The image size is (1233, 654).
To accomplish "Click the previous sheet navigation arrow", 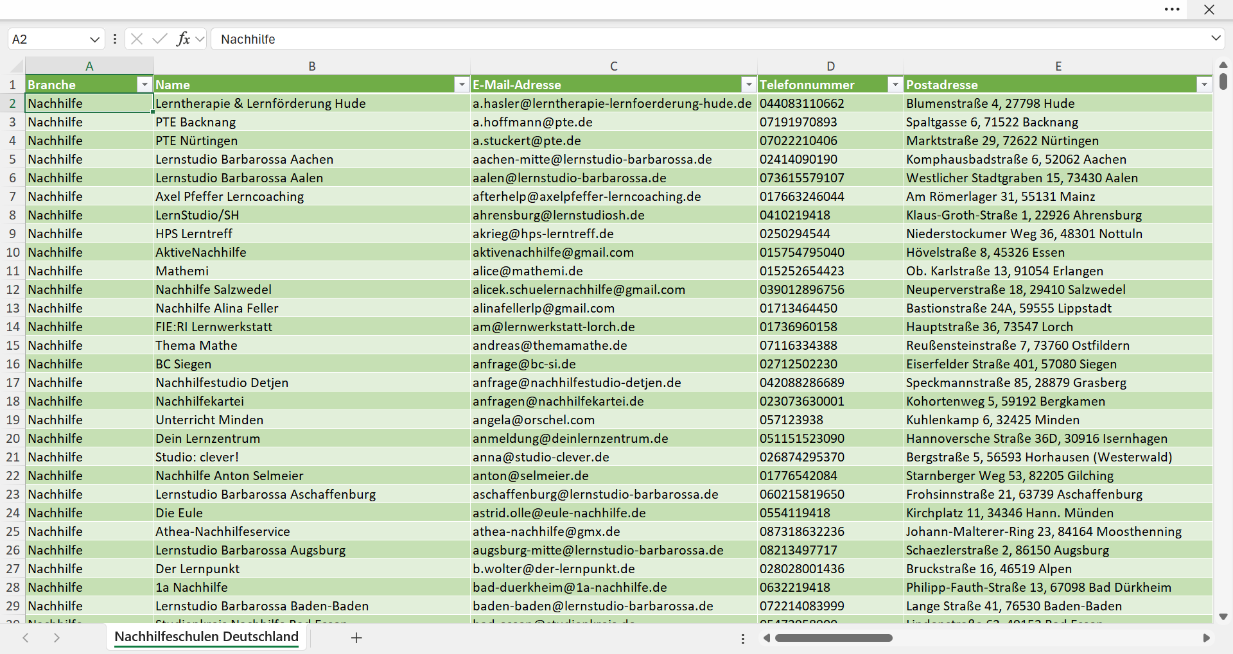I will point(26,637).
